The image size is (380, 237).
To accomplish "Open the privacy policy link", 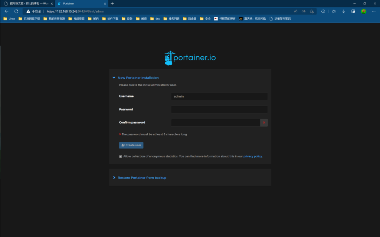I will 253,157.
